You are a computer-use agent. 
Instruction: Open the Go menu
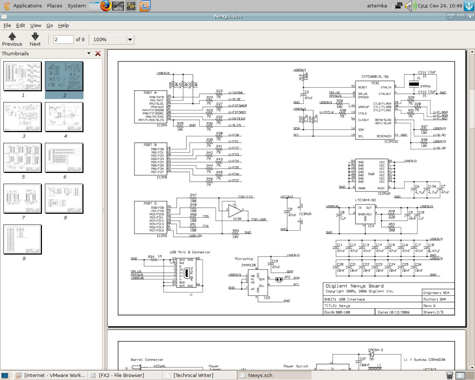click(50, 25)
